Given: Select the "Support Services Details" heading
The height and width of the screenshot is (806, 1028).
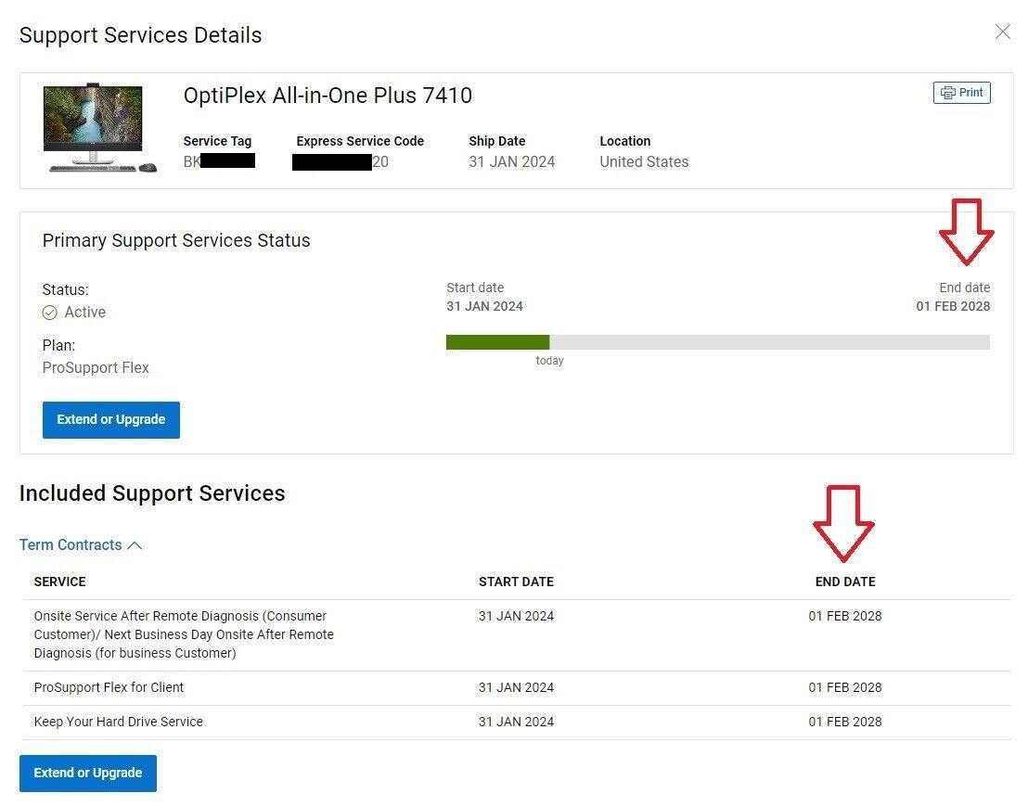Looking at the screenshot, I should 140,34.
